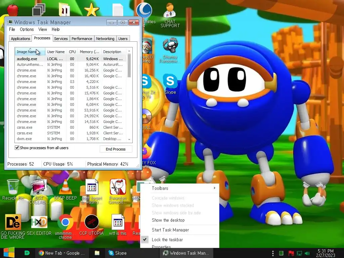This screenshot has width=344, height=258.
Task: Click the End Process button
Action: 116,149
